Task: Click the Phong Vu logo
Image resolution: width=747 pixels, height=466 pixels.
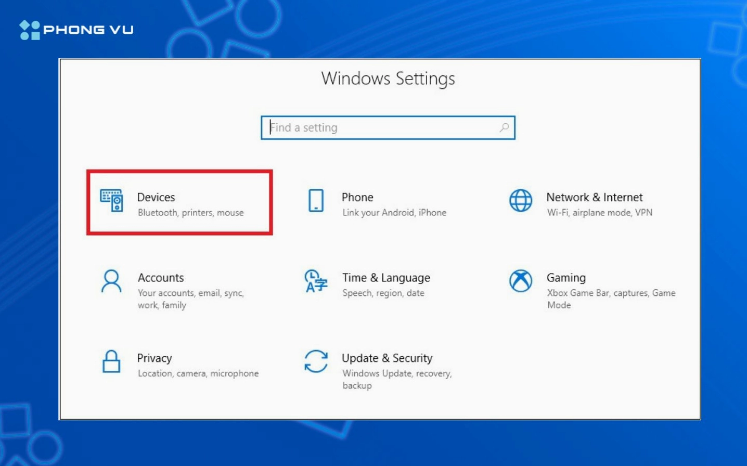Action: tap(76, 29)
